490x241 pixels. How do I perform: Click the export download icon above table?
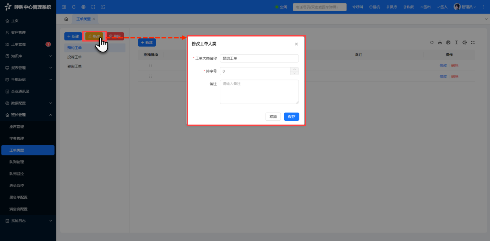440,43
